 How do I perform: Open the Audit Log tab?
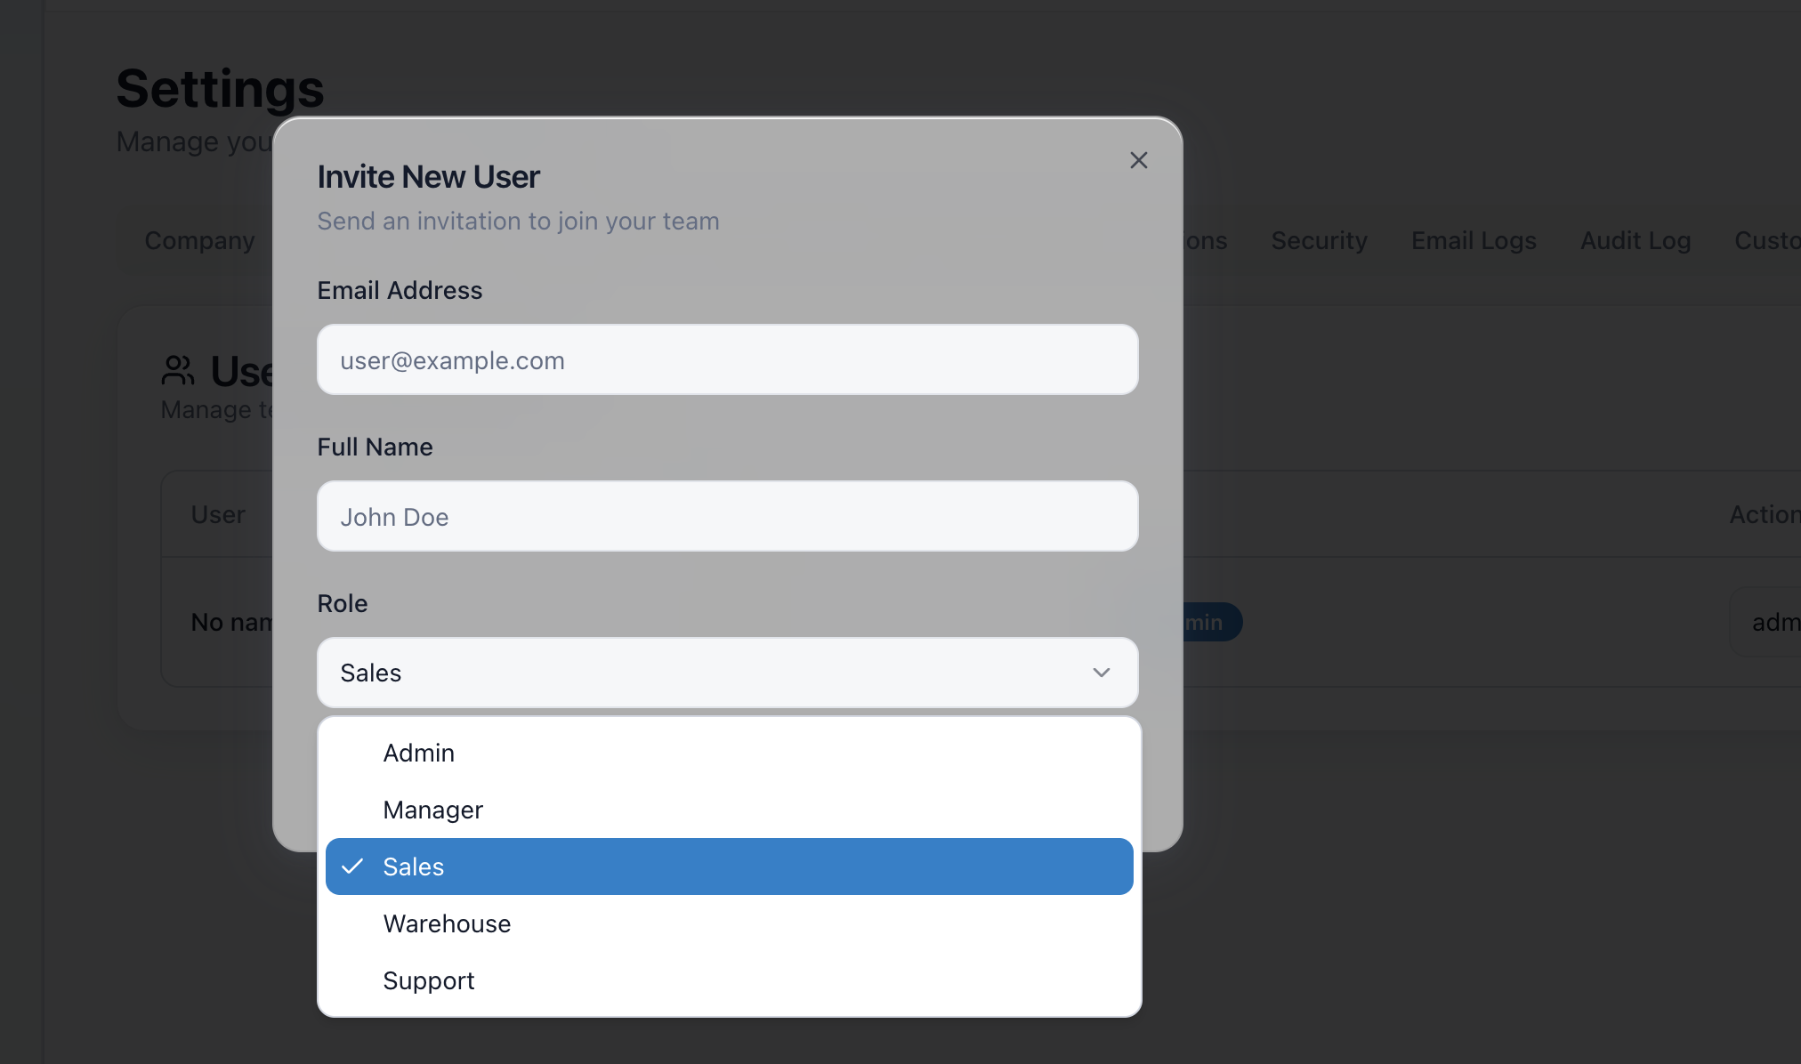1635,240
